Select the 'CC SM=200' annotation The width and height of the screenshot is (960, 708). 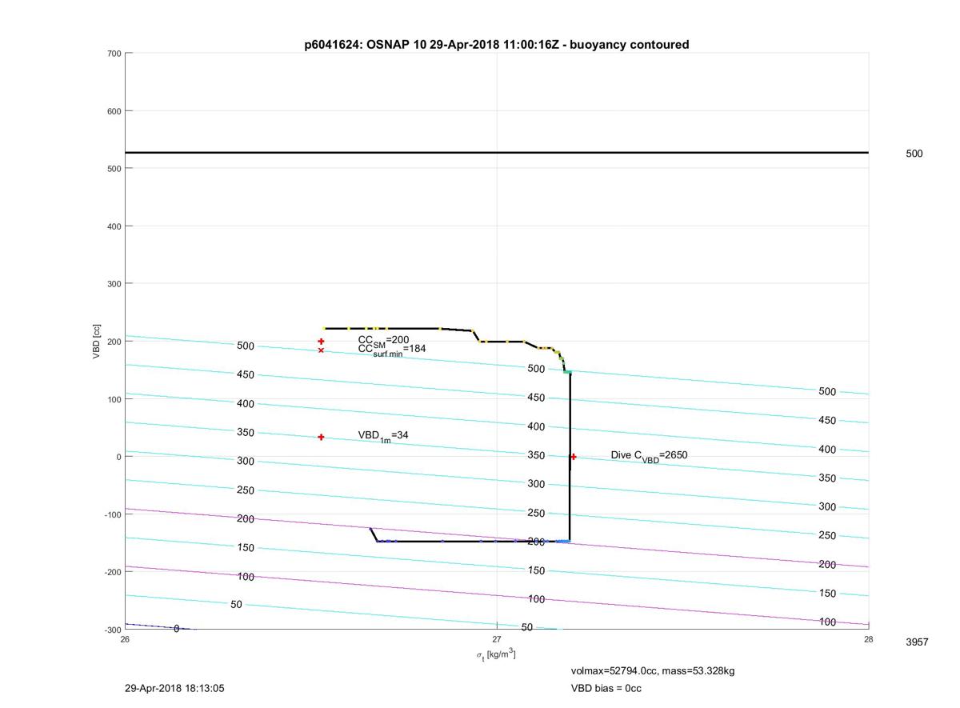click(x=383, y=341)
